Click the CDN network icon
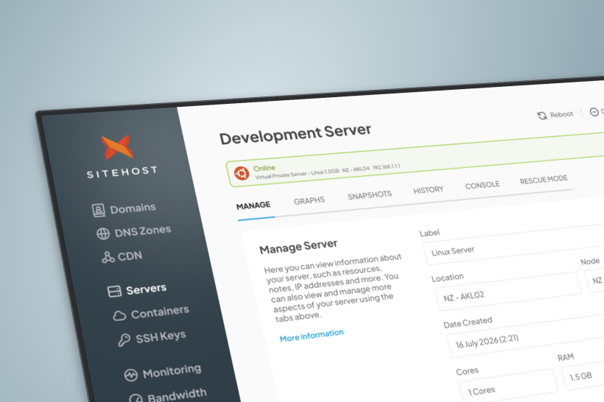Image resolution: width=604 pixels, height=402 pixels. (x=108, y=257)
